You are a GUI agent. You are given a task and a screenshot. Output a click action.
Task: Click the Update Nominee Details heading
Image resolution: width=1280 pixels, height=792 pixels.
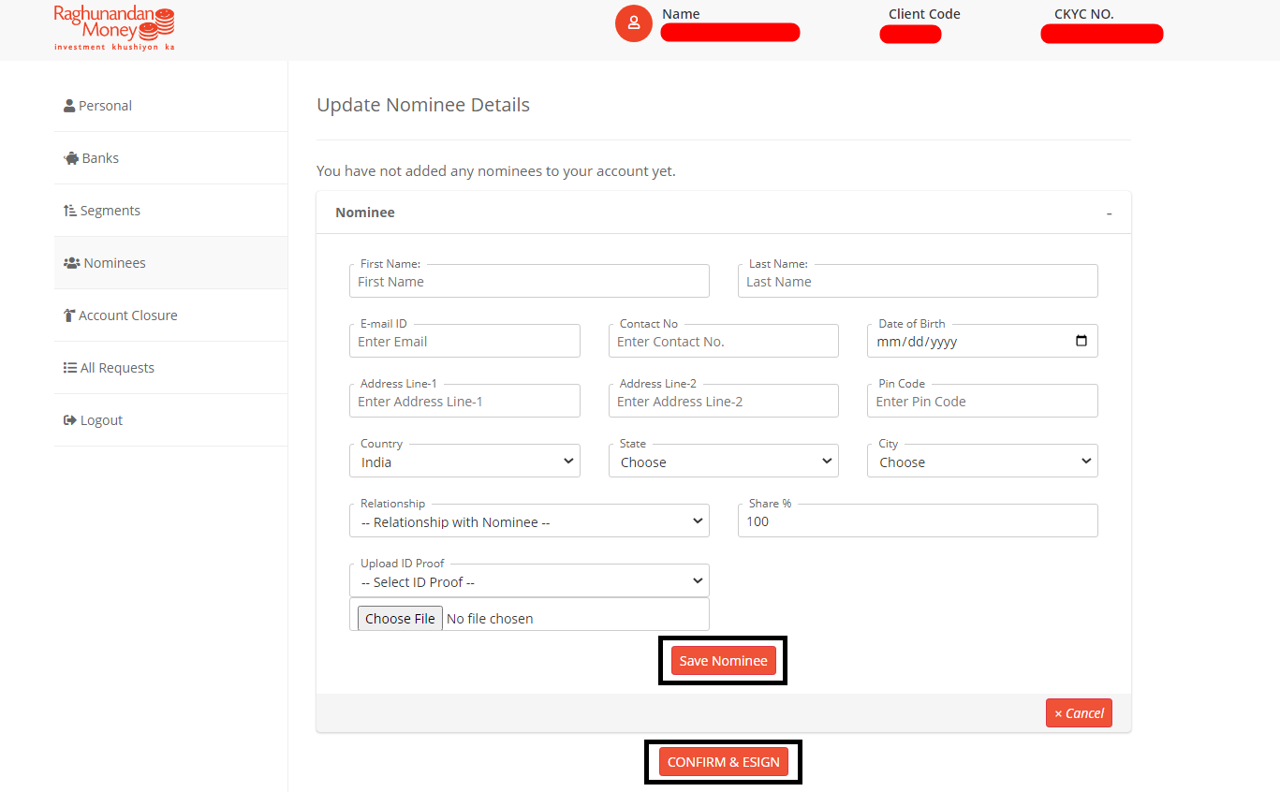coord(423,105)
